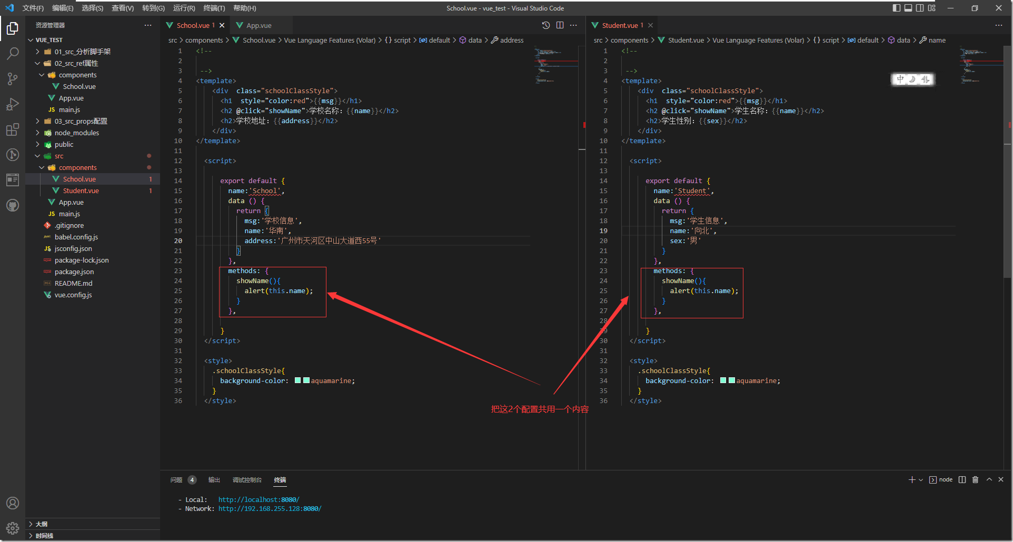Switch to the 输出 output tab

click(x=214, y=480)
